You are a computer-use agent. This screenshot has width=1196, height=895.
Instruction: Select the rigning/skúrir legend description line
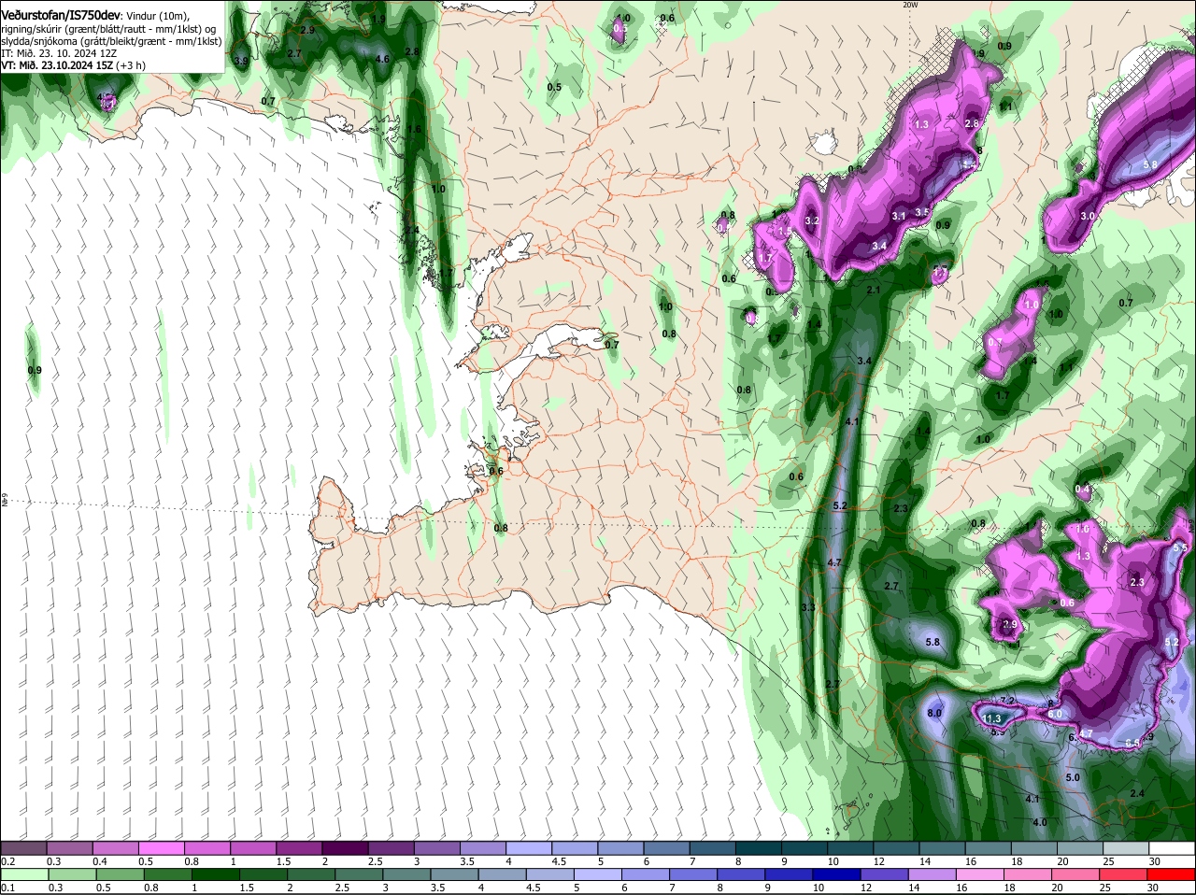109,29
